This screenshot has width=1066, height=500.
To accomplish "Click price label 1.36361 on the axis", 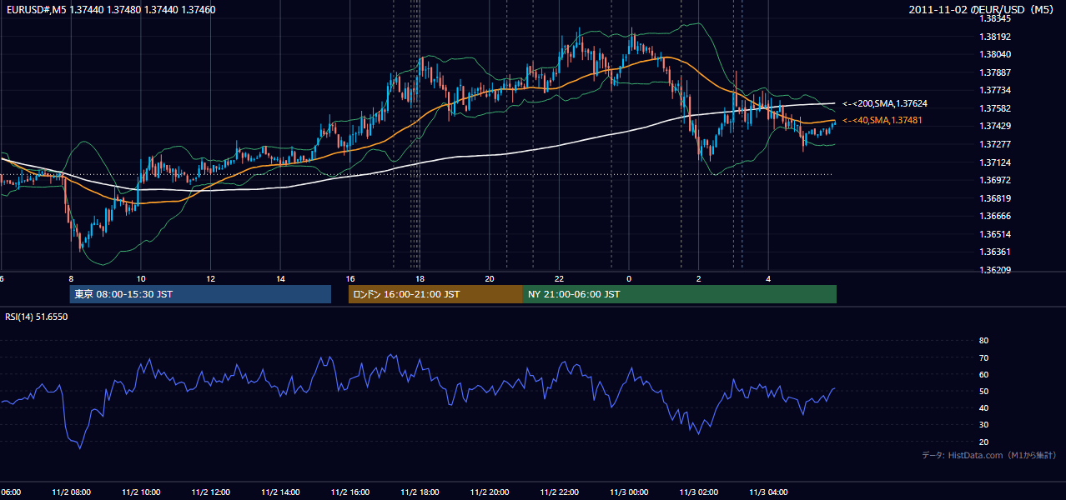I will (x=995, y=252).
